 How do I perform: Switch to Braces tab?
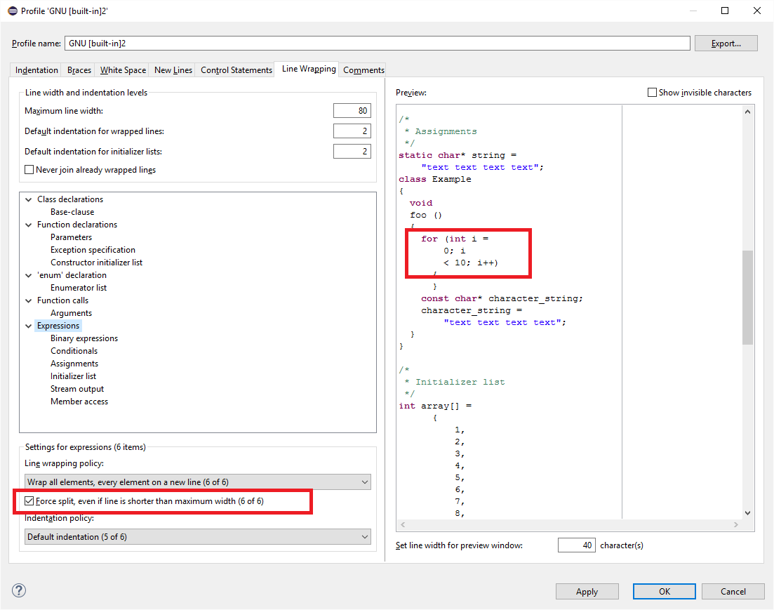click(79, 70)
